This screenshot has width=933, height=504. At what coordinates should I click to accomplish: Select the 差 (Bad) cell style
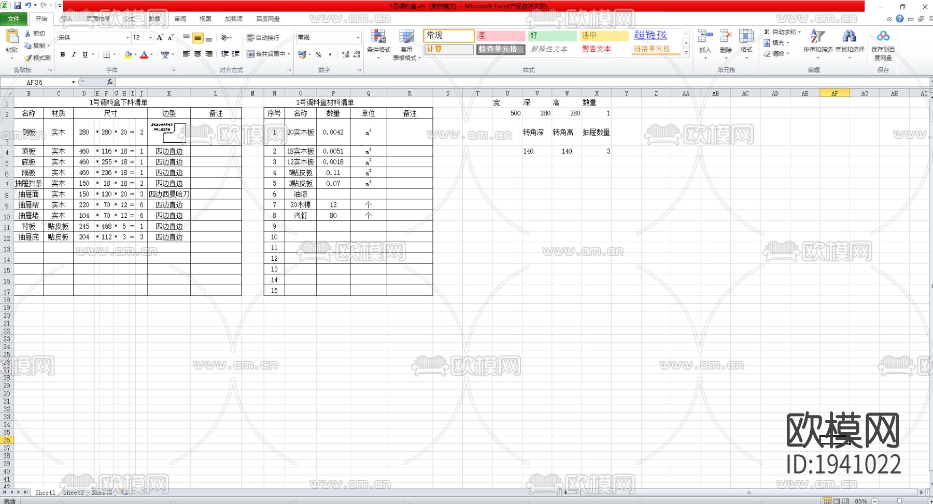pyautogui.click(x=501, y=36)
